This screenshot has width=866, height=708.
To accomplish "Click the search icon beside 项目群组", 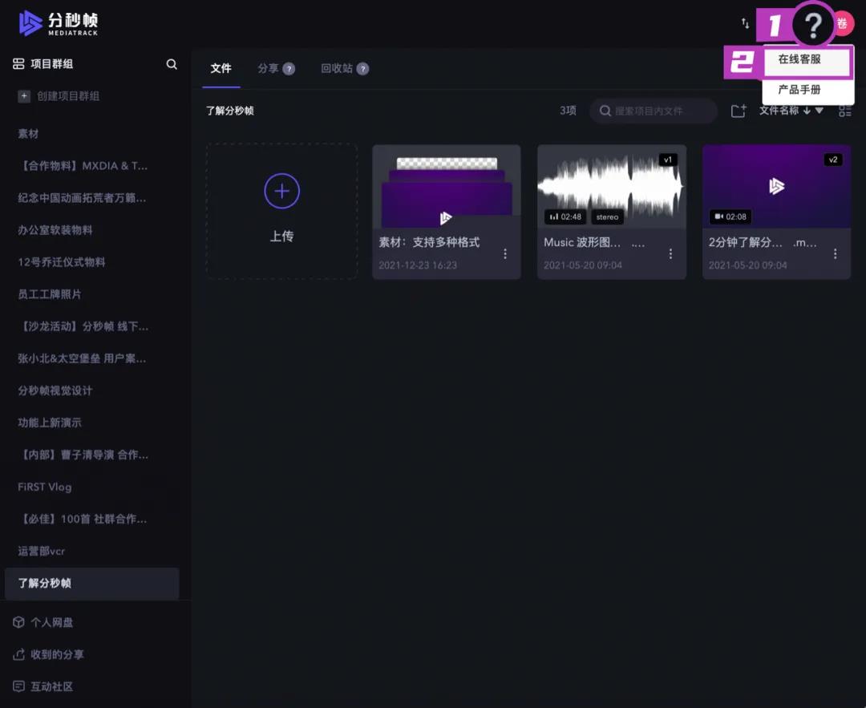I will (x=172, y=64).
